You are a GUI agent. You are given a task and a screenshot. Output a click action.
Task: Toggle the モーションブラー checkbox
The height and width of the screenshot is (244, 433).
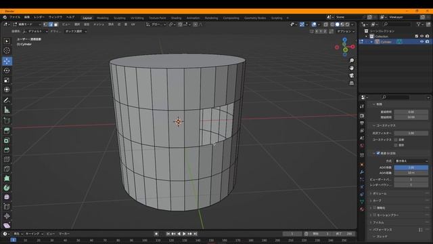pos(375,215)
